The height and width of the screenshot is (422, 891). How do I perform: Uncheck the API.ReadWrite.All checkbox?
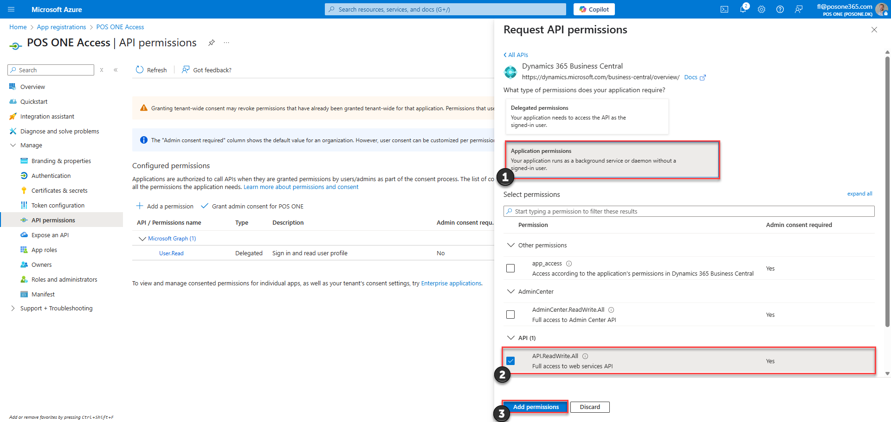510,361
